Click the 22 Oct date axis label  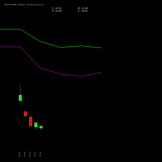coord(19,154)
